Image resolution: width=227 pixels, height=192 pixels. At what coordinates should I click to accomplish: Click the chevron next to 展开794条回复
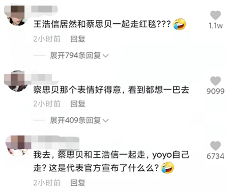(105, 56)
